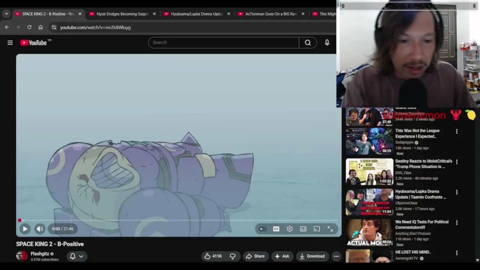
Task: Click the YouTube search box
Action: (x=223, y=42)
